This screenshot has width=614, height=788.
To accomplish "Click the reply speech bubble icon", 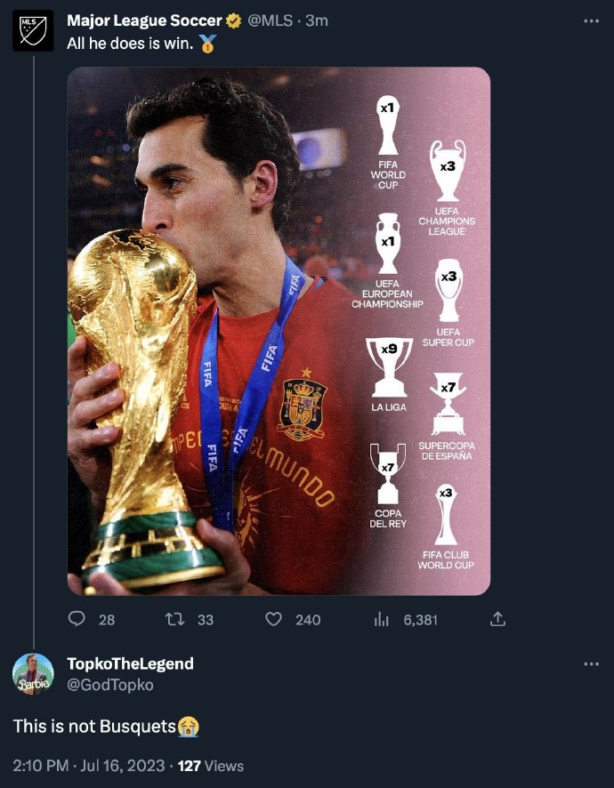I will (x=77, y=619).
